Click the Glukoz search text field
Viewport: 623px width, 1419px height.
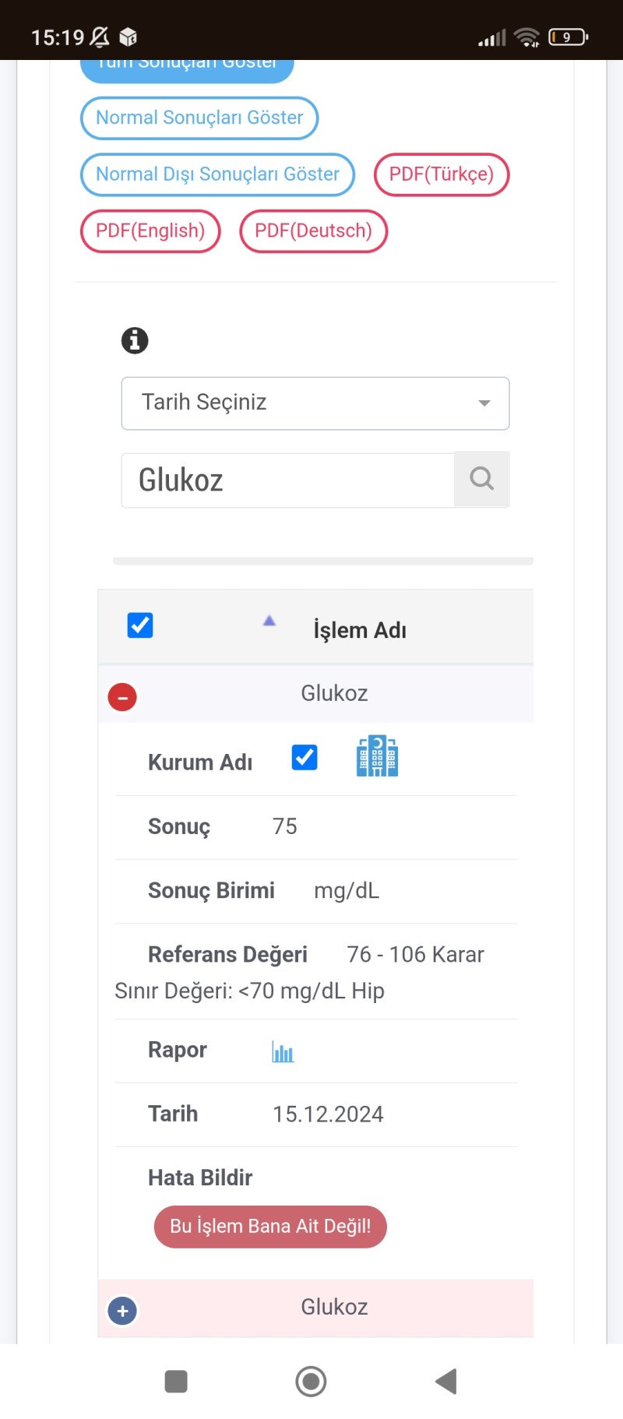pos(288,481)
